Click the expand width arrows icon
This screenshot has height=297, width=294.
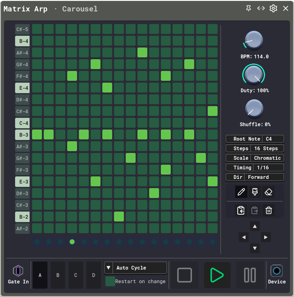[261, 8]
